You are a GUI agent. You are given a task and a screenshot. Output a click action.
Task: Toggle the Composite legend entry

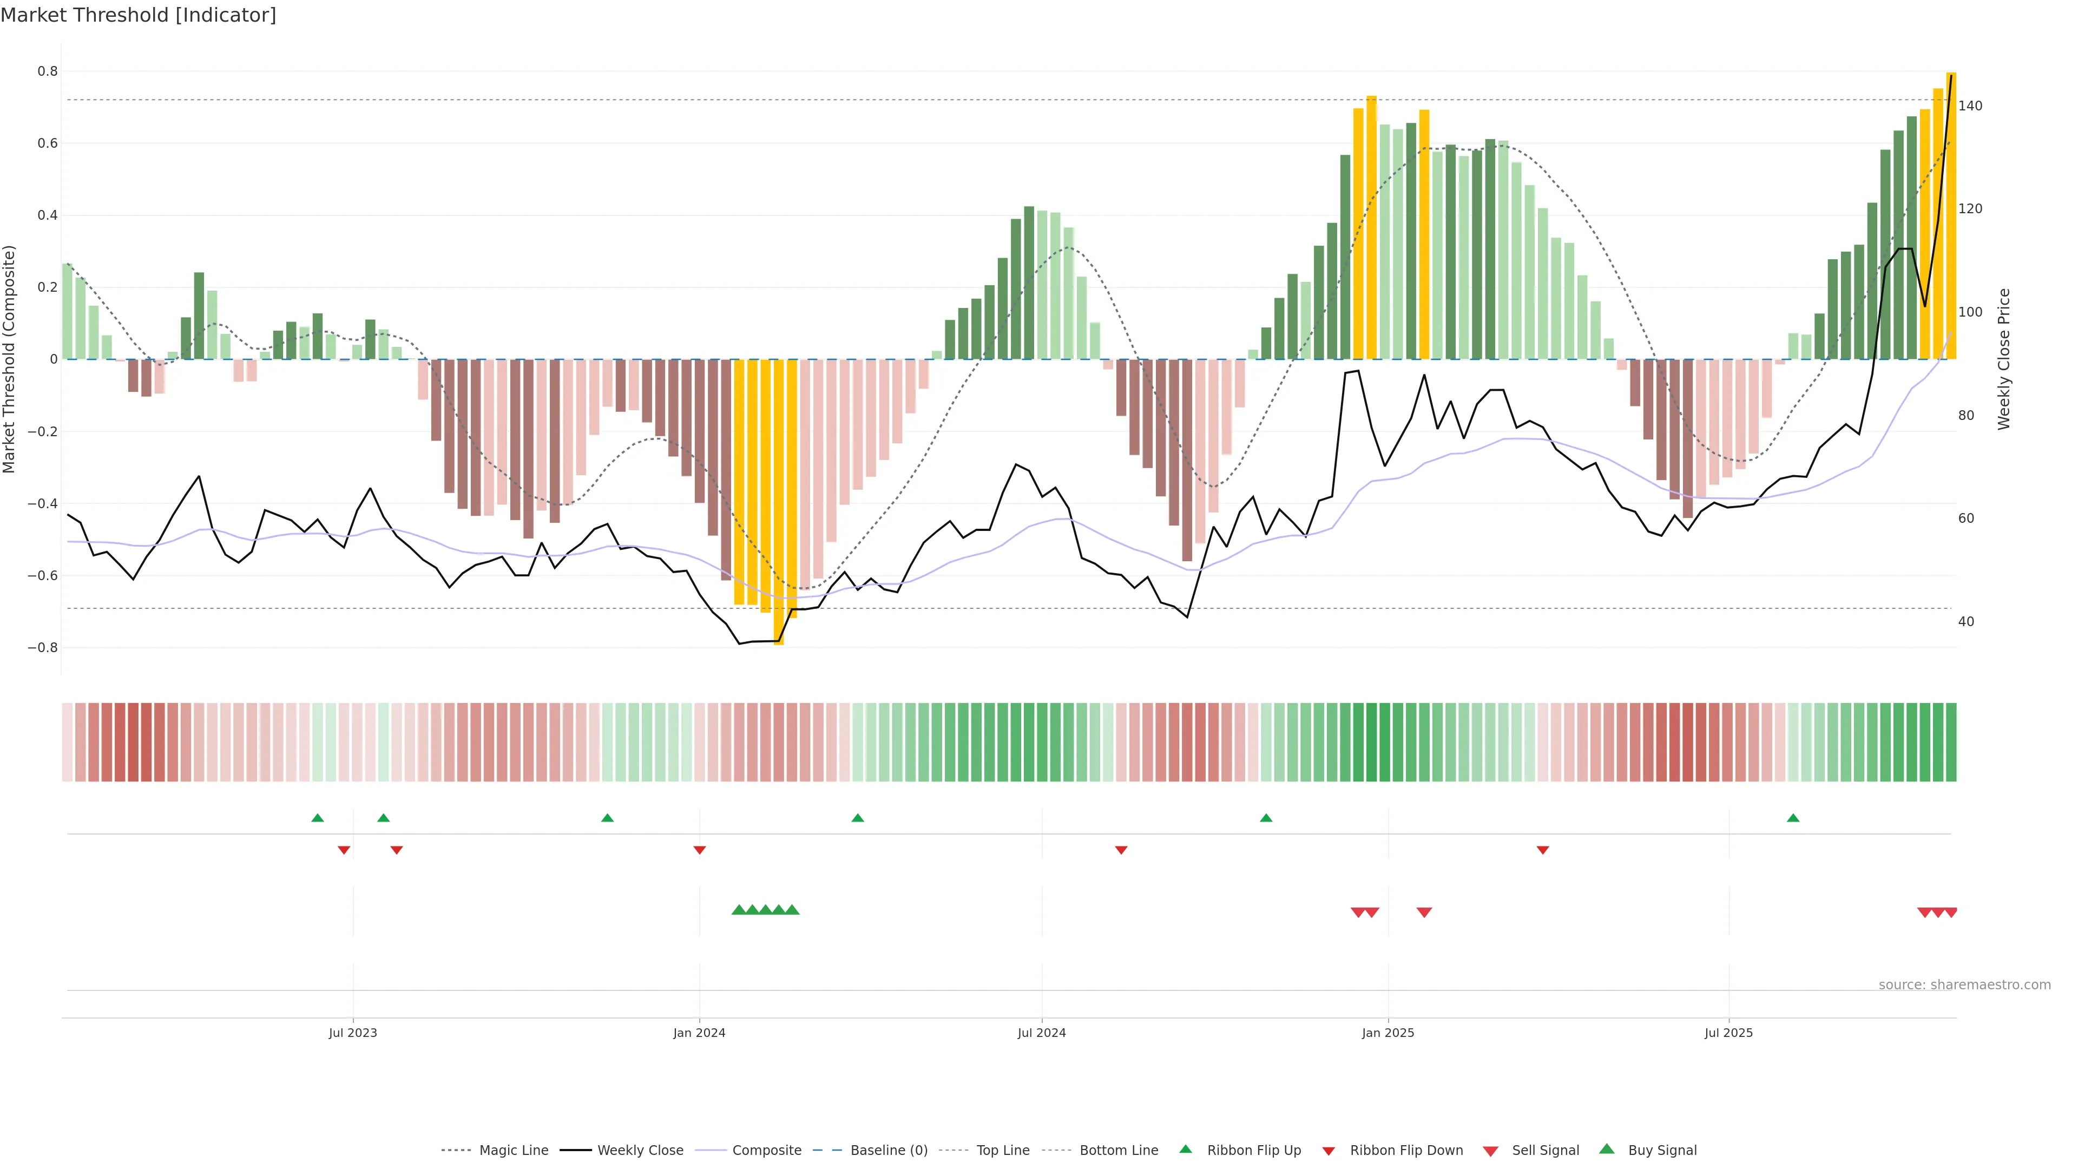click(x=766, y=1151)
